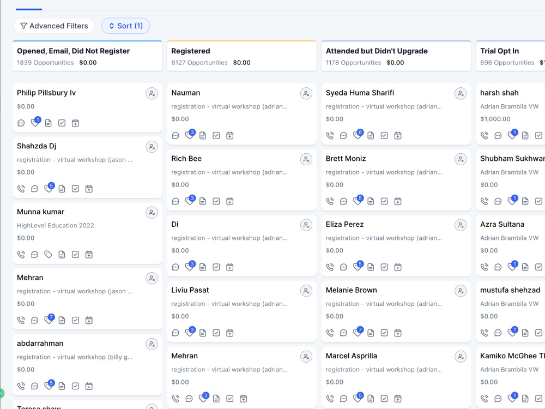This screenshot has width=545, height=409.
Task: Open the Sort (1) dropdown
Action: point(125,26)
